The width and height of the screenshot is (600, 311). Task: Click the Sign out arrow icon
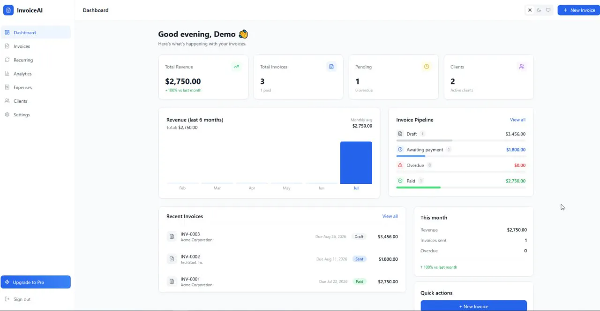7,299
